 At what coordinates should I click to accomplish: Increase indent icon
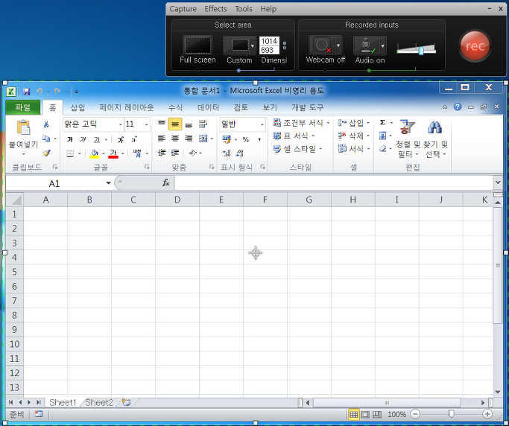[175, 153]
